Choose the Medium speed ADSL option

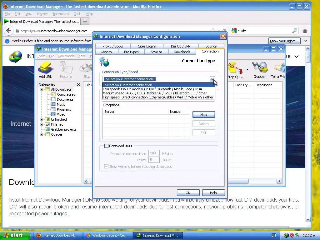pyautogui.click(x=158, y=93)
